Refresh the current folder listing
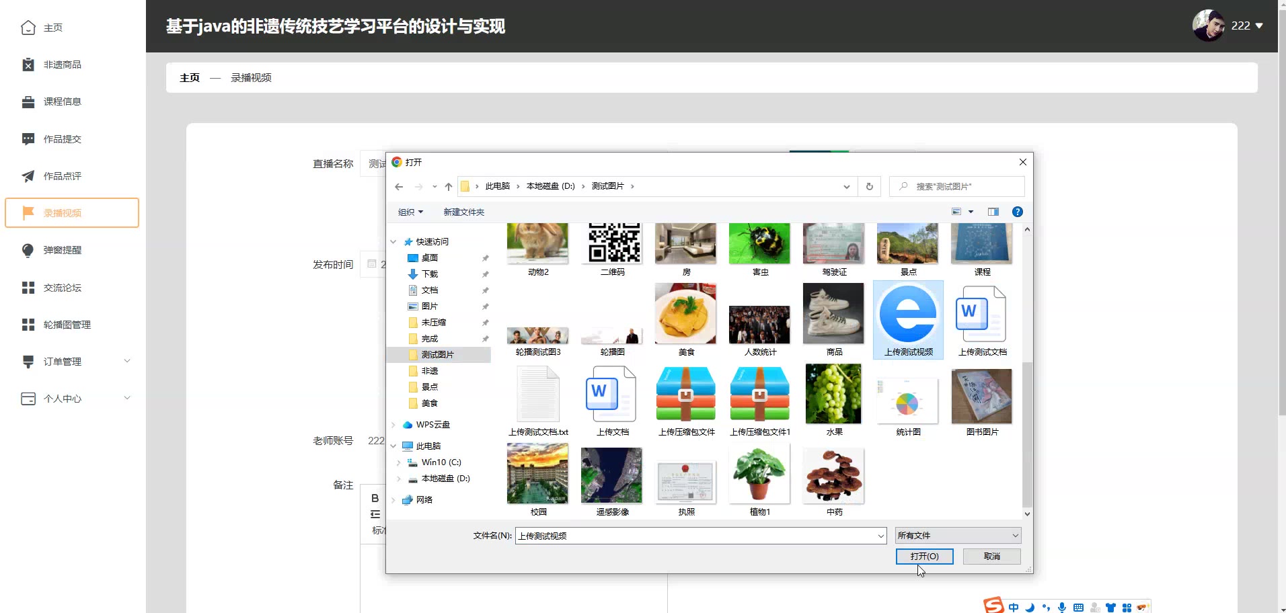Screen dimensions: 1286x613 click(869, 187)
